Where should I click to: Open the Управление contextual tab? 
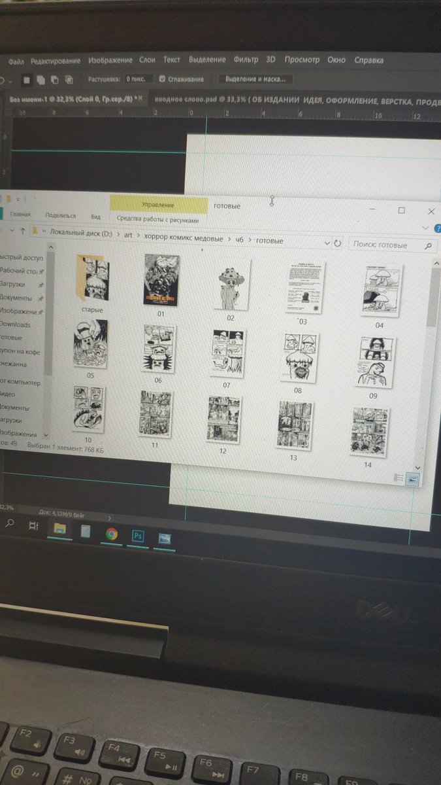(x=158, y=205)
